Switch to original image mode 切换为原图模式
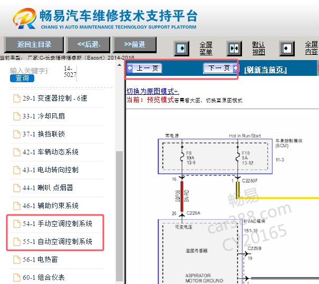 pyautogui.click(x=152, y=91)
